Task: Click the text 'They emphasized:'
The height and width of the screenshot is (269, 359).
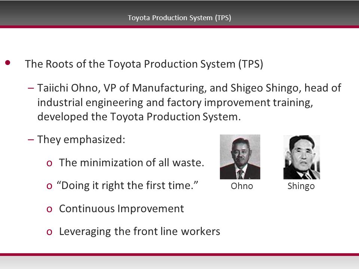Action: pyautogui.click(x=81, y=139)
